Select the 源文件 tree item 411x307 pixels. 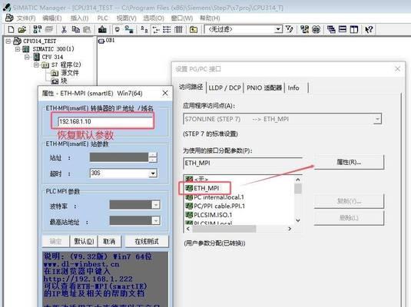[65, 73]
